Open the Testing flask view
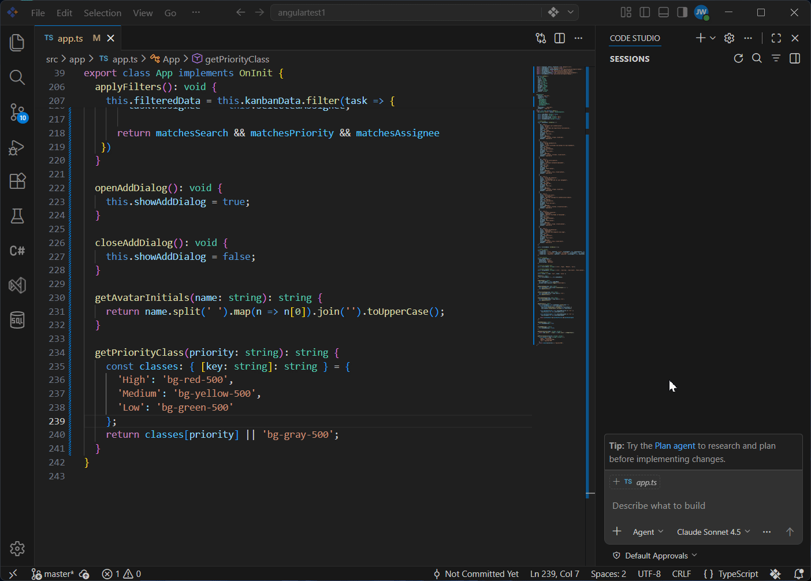The image size is (811, 581). click(x=17, y=216)
